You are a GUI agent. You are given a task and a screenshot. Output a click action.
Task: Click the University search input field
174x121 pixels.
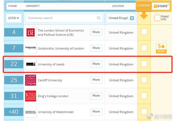click(64, 18)
